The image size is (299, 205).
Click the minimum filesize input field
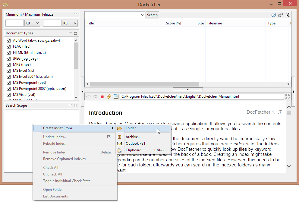14,23
